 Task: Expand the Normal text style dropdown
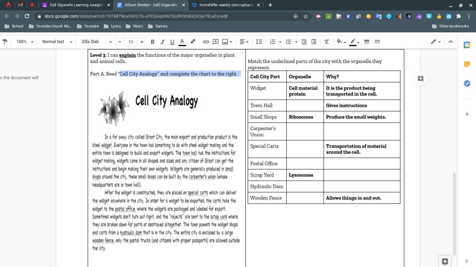pyautogui.click(x=57, y=42)
